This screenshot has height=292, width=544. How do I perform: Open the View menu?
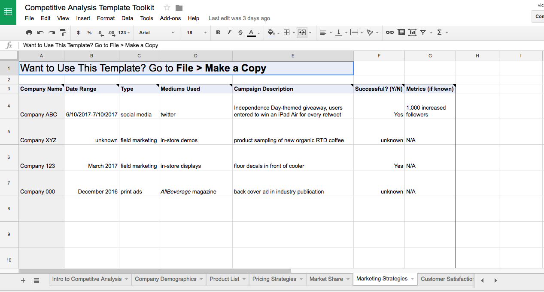point(63,18)
